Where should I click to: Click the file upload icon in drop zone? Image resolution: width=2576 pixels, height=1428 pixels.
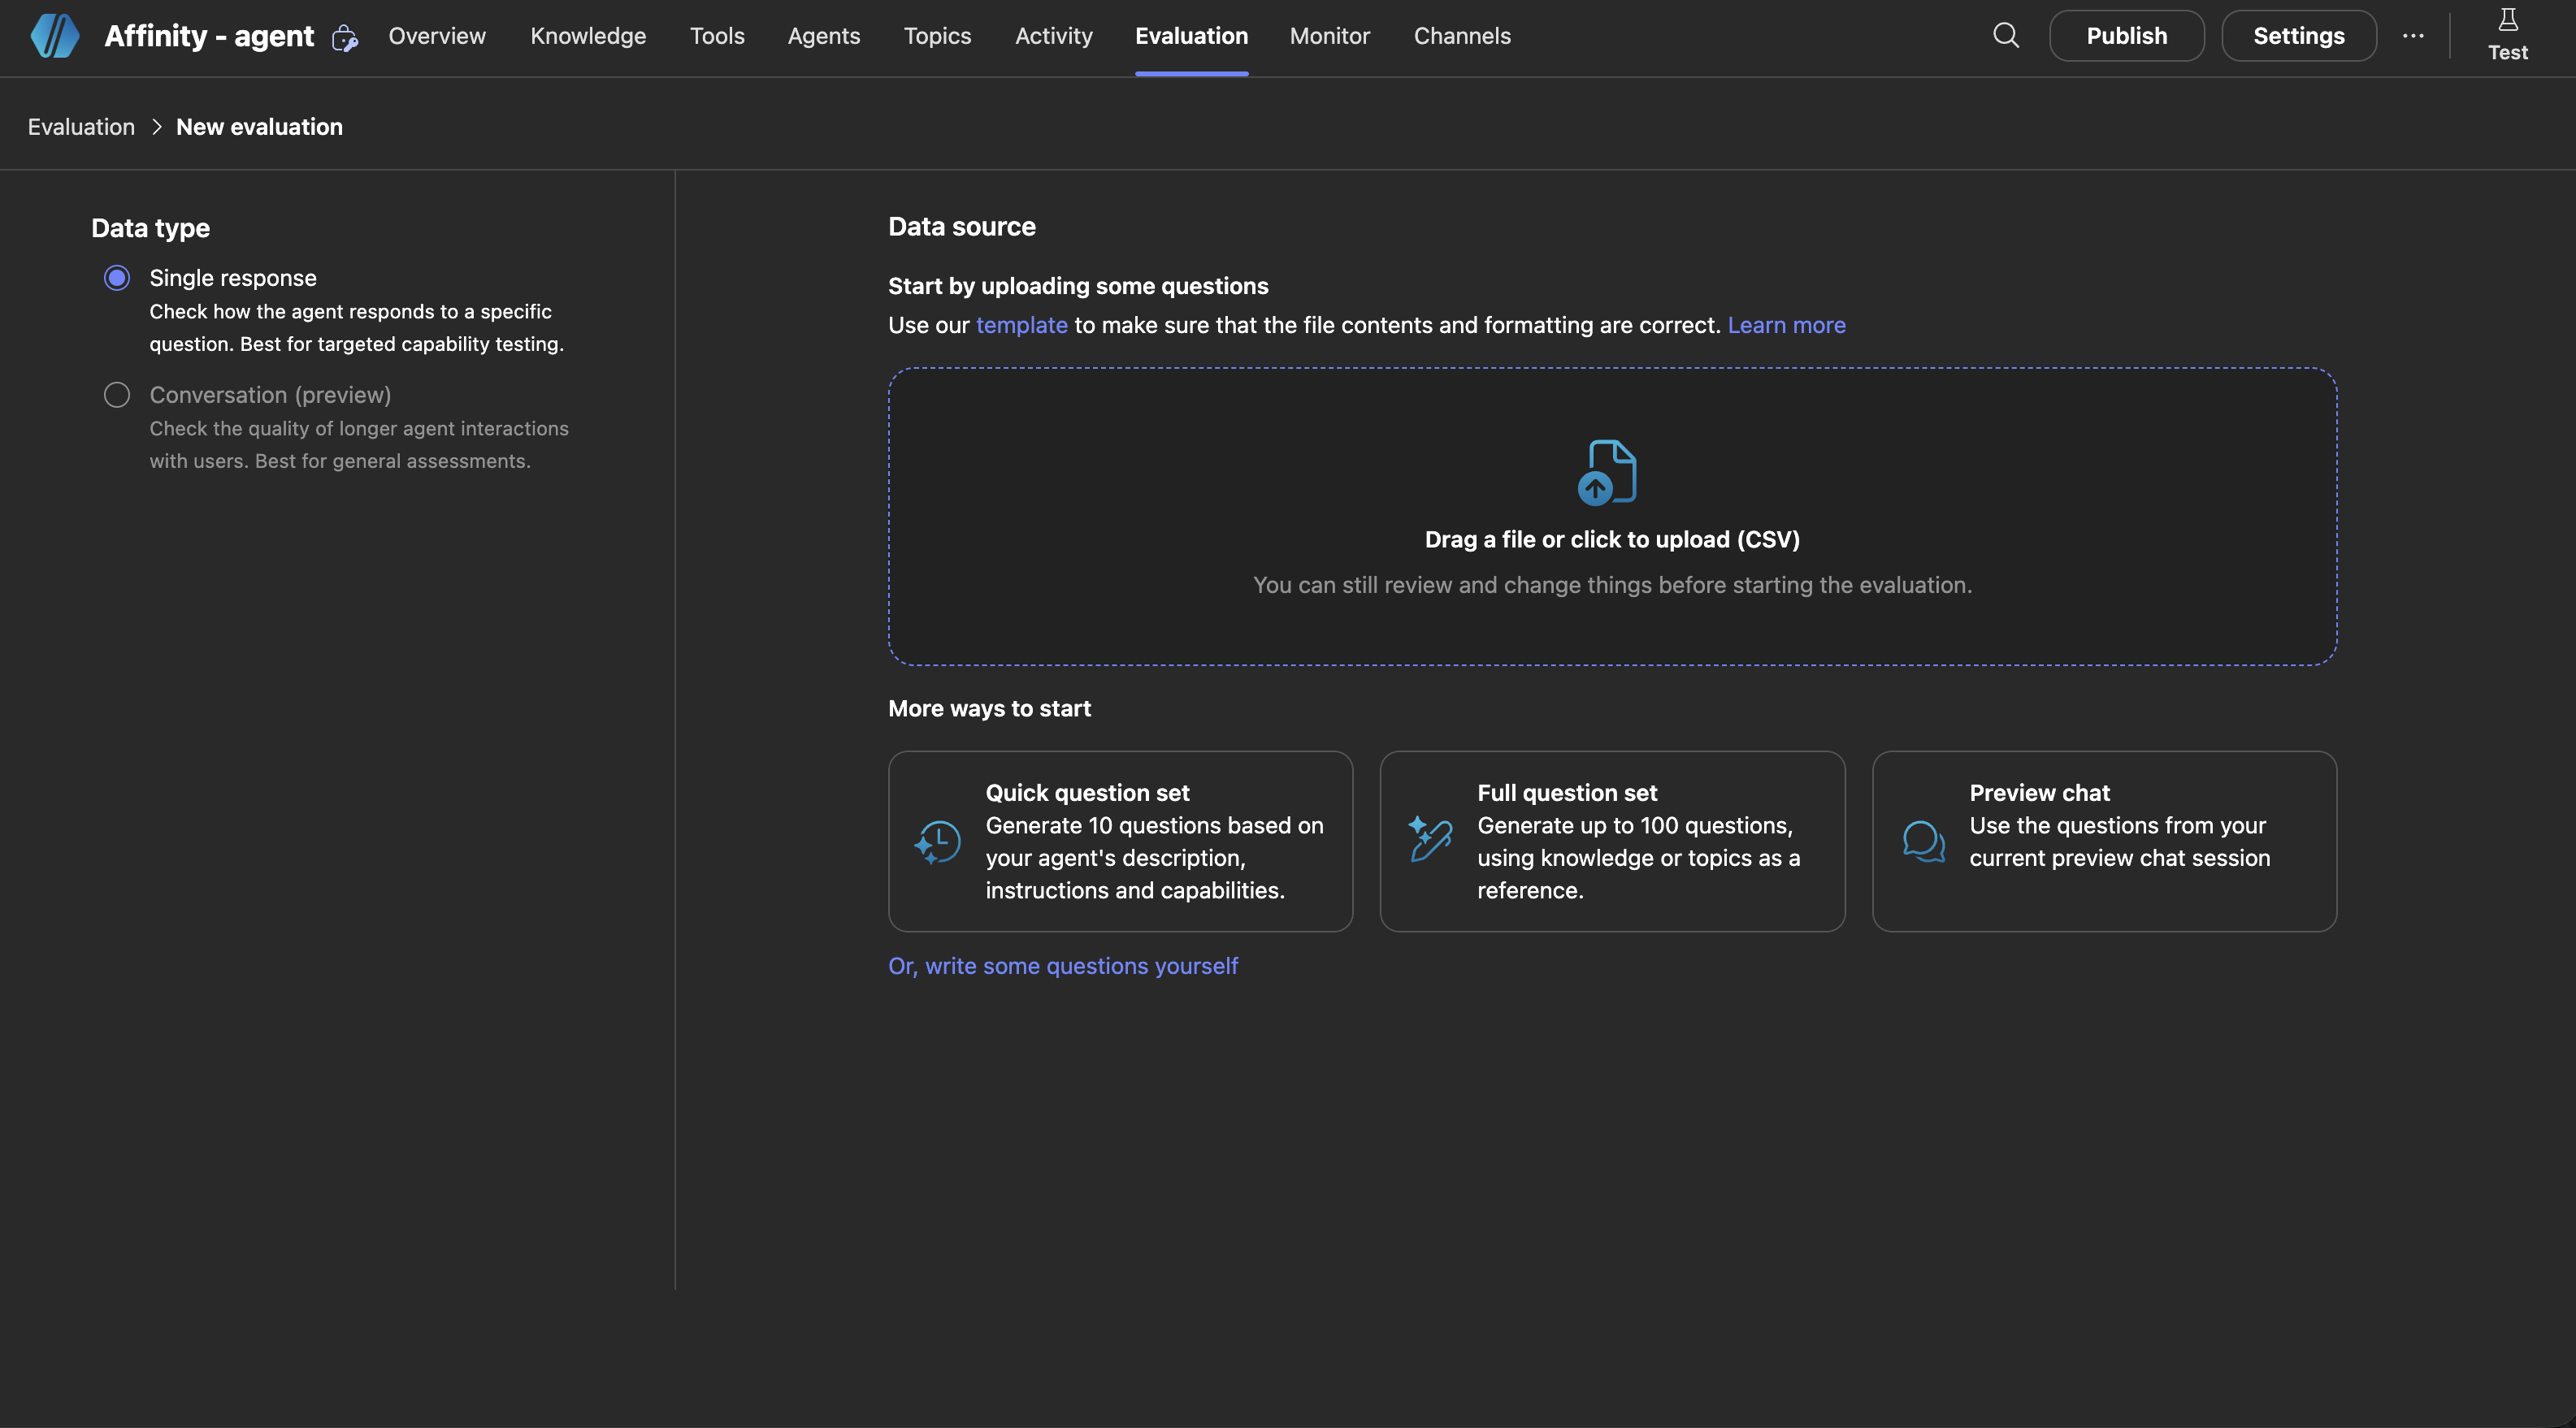[x=1607, y=472]
